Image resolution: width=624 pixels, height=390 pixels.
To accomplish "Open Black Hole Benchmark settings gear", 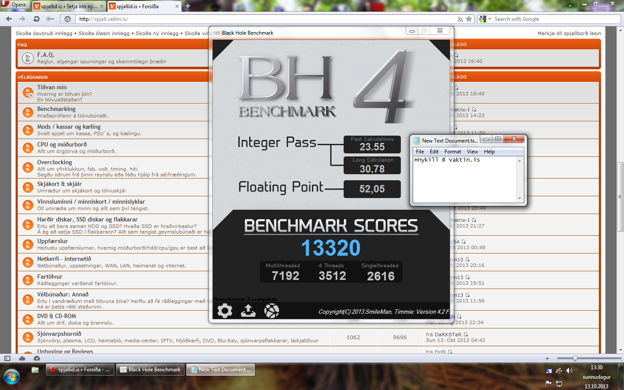I will pos(224,311).
